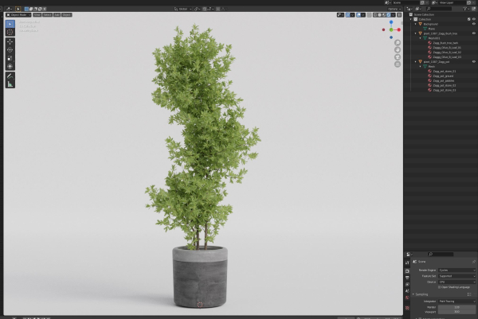This screenshot has width=478, height=319.
Task: Open the Add menu in viewport header
Action: point(57,14)
